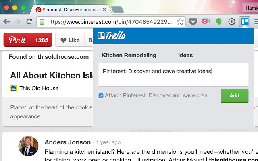This screenshot has width=258, height=161.
Task: Open a new browser tab
Action: click(x=117, y=9)
